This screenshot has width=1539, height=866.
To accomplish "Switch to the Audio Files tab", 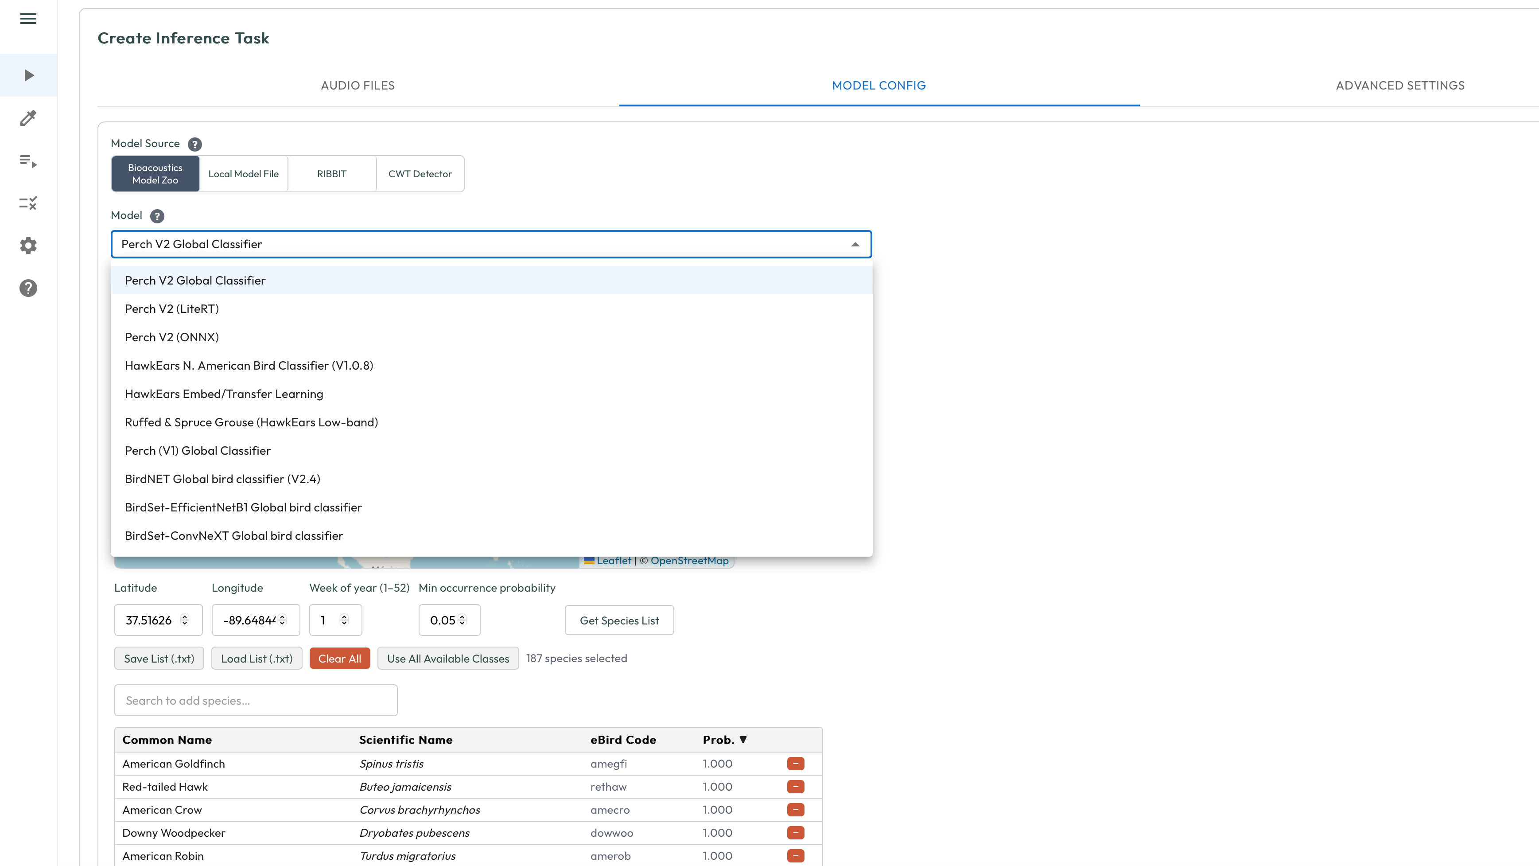I will click(x=358, y=86).
